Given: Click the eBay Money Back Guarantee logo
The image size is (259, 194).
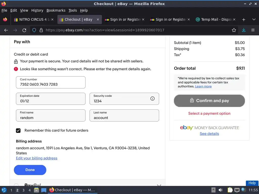Looking at the screenshot, I should [x=209, y=128].
